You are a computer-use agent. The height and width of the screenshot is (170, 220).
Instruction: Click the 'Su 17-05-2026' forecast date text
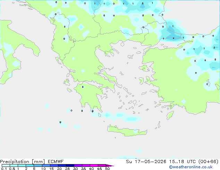pos(146,162)
